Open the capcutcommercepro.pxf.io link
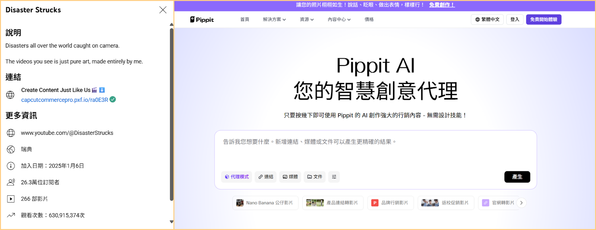The image size is (596, 230). [x=64, y=100]
